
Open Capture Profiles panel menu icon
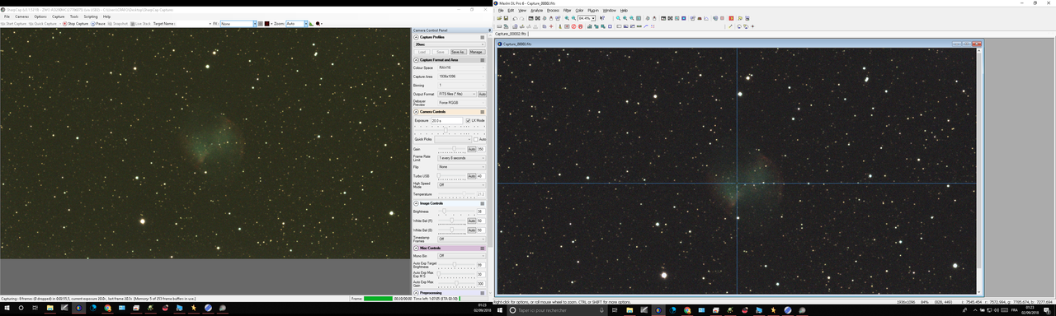[x=483, y=37]
